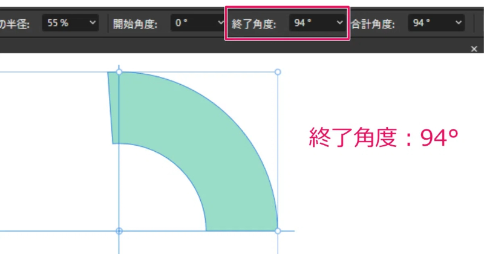The image size is (484, 254).
Task: Click the top-right bounding box handle
Action: click(x=278, y=72)
